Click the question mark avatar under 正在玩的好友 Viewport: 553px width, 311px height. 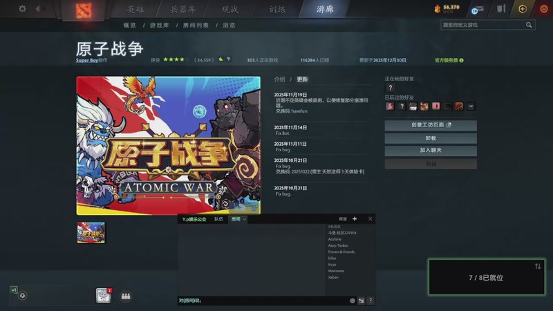click(390, 88)
